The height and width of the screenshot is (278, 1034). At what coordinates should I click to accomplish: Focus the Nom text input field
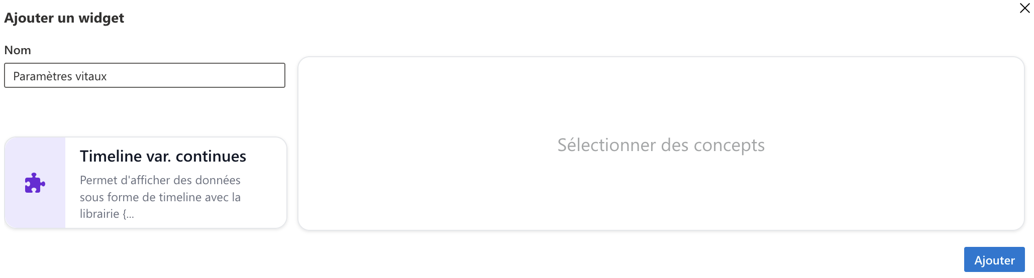(x=145, y=75)
